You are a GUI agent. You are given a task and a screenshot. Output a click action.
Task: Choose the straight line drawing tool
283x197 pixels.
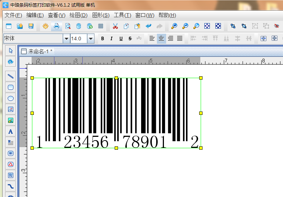coord(11,76)
